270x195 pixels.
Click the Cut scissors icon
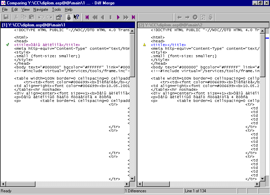point(16,17)
